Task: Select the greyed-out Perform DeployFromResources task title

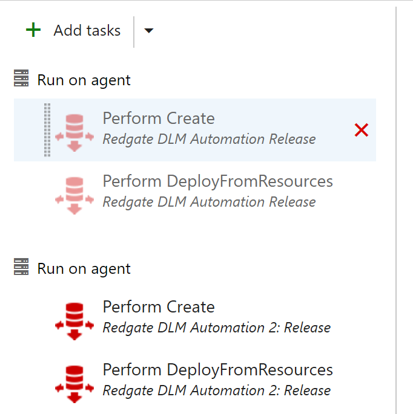Action: click(217, 181)
